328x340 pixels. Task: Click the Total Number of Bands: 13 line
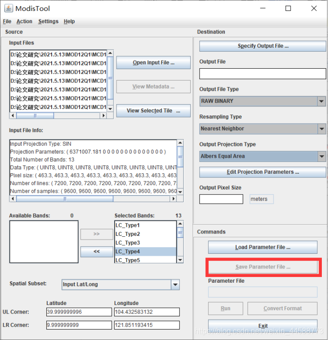(x=42, y=160)
